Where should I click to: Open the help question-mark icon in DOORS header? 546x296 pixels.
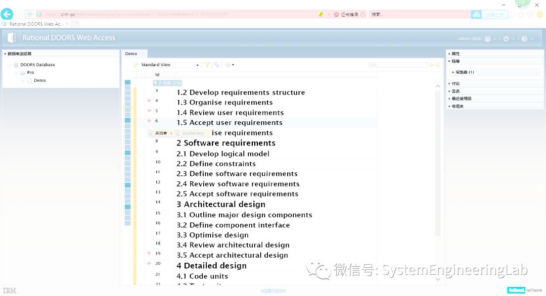(525, 39)
